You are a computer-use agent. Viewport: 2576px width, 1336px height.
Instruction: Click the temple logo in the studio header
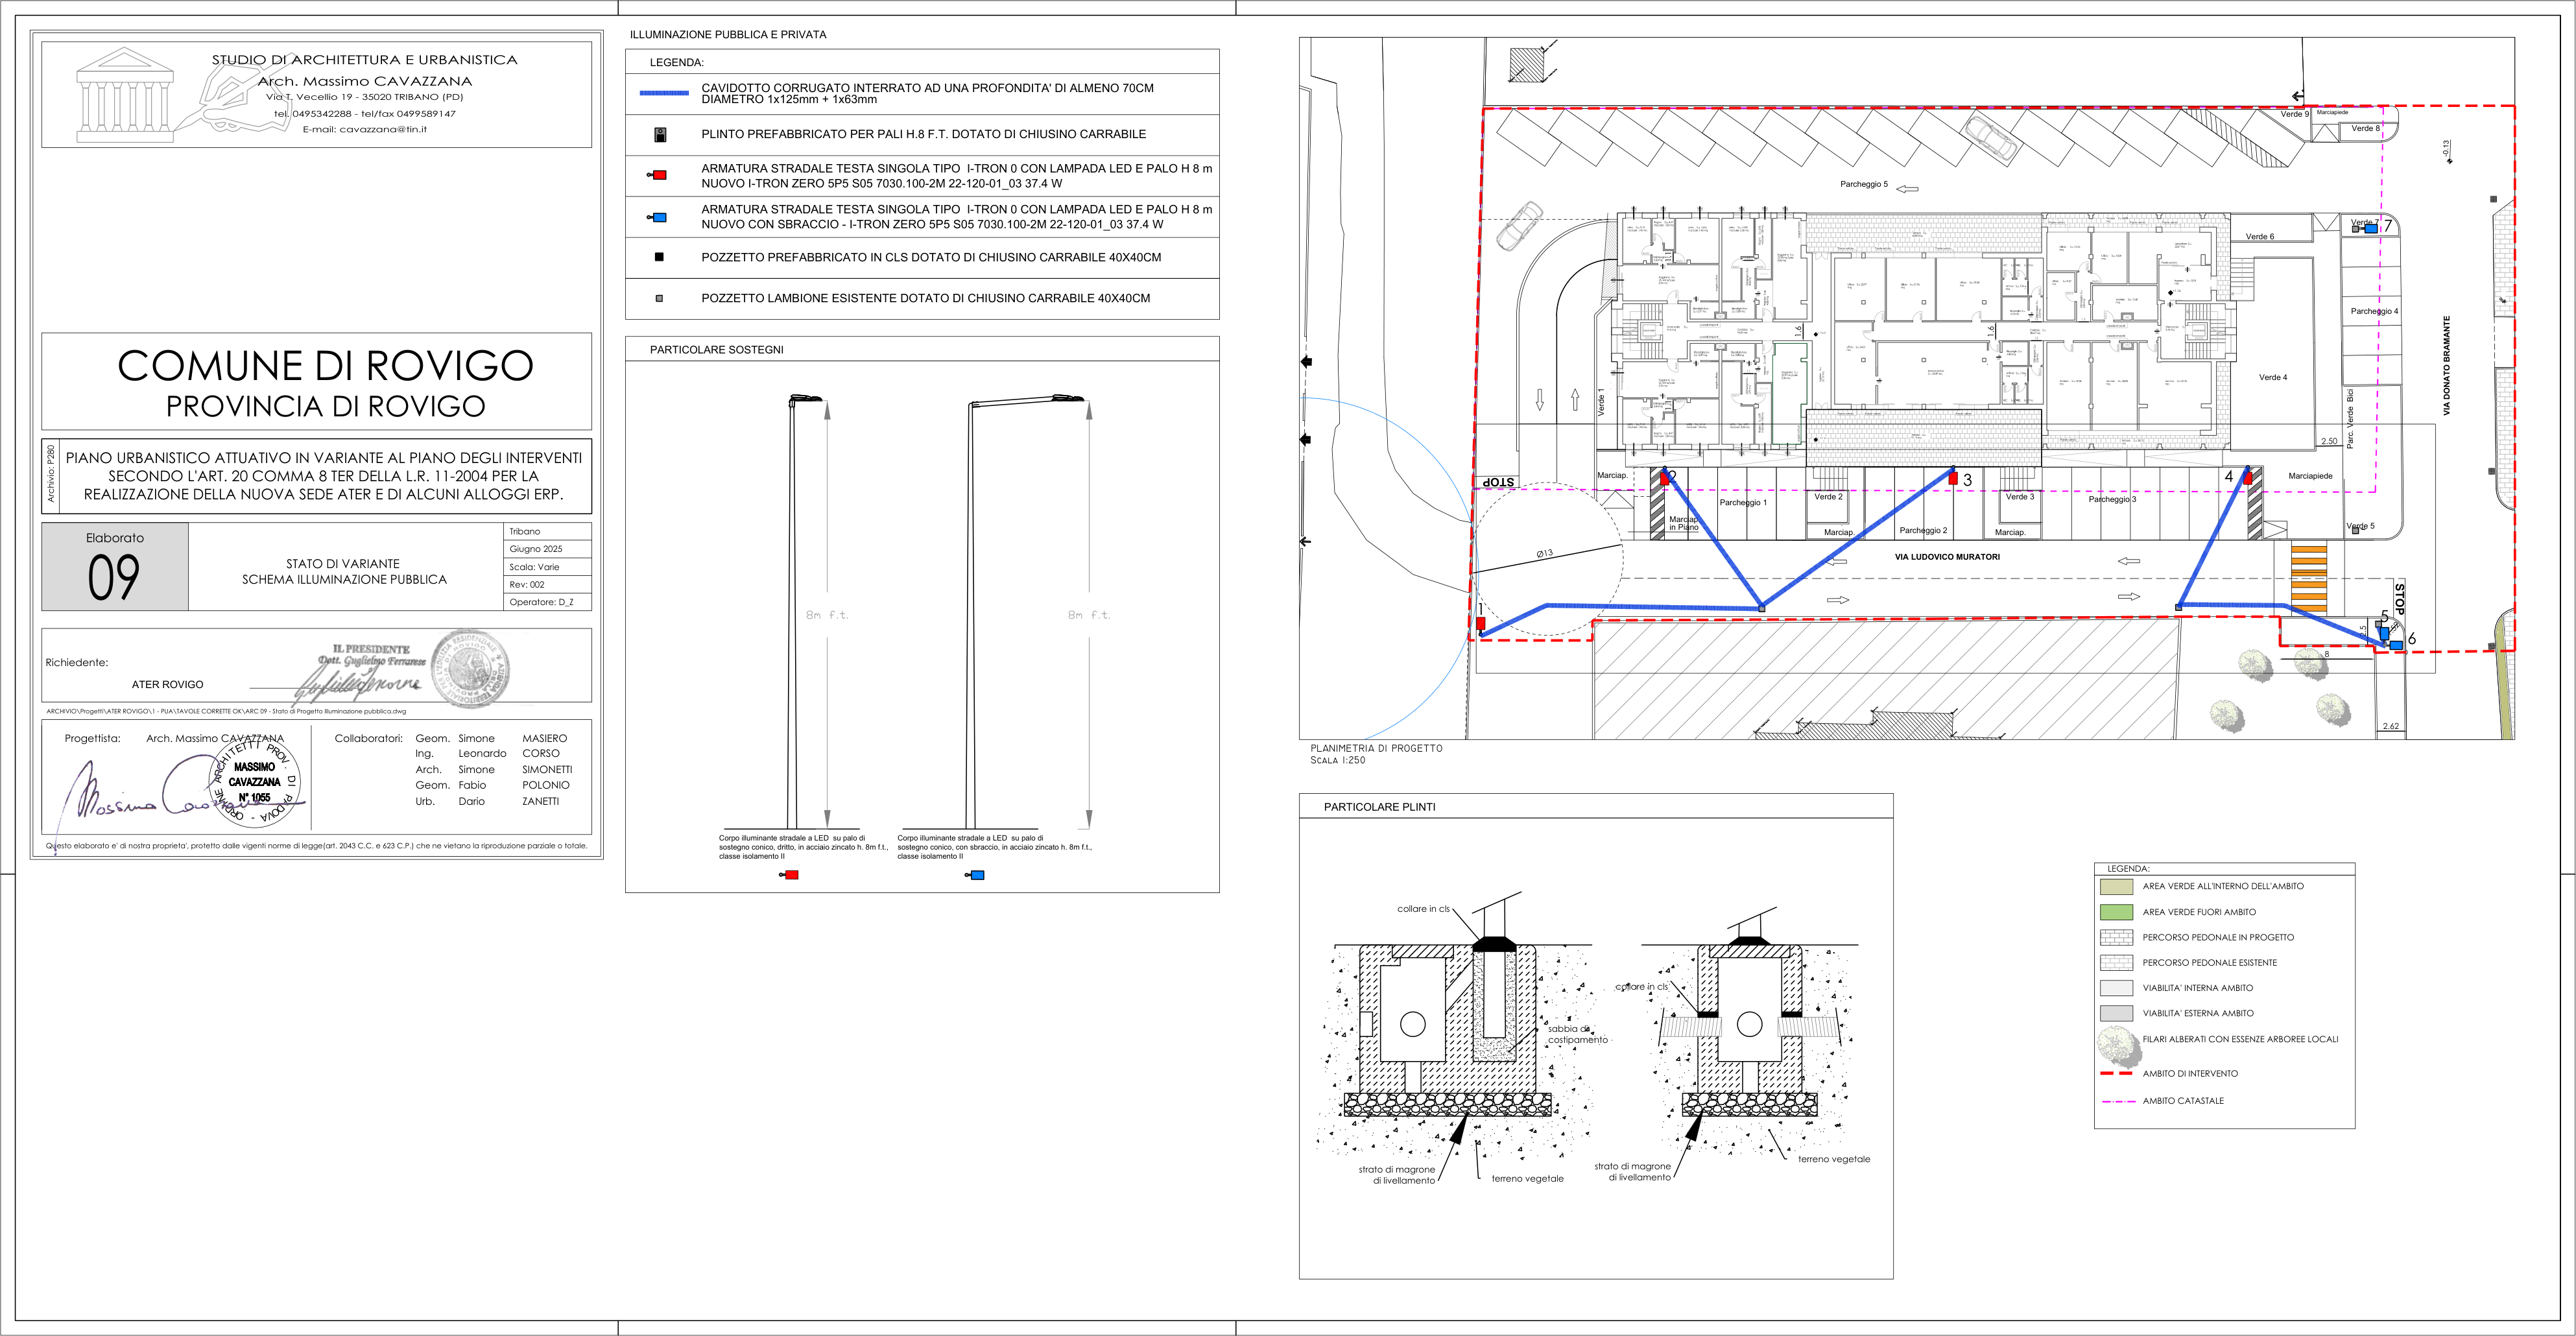[126, 94]
